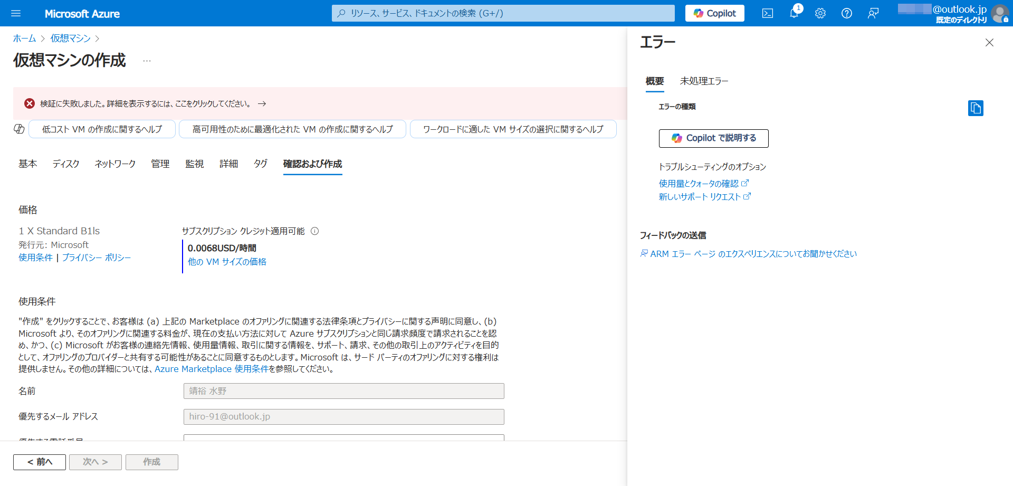Click the feedback icon in header
This screenshot has height=486, width=1013.
[x=873, y=13]
